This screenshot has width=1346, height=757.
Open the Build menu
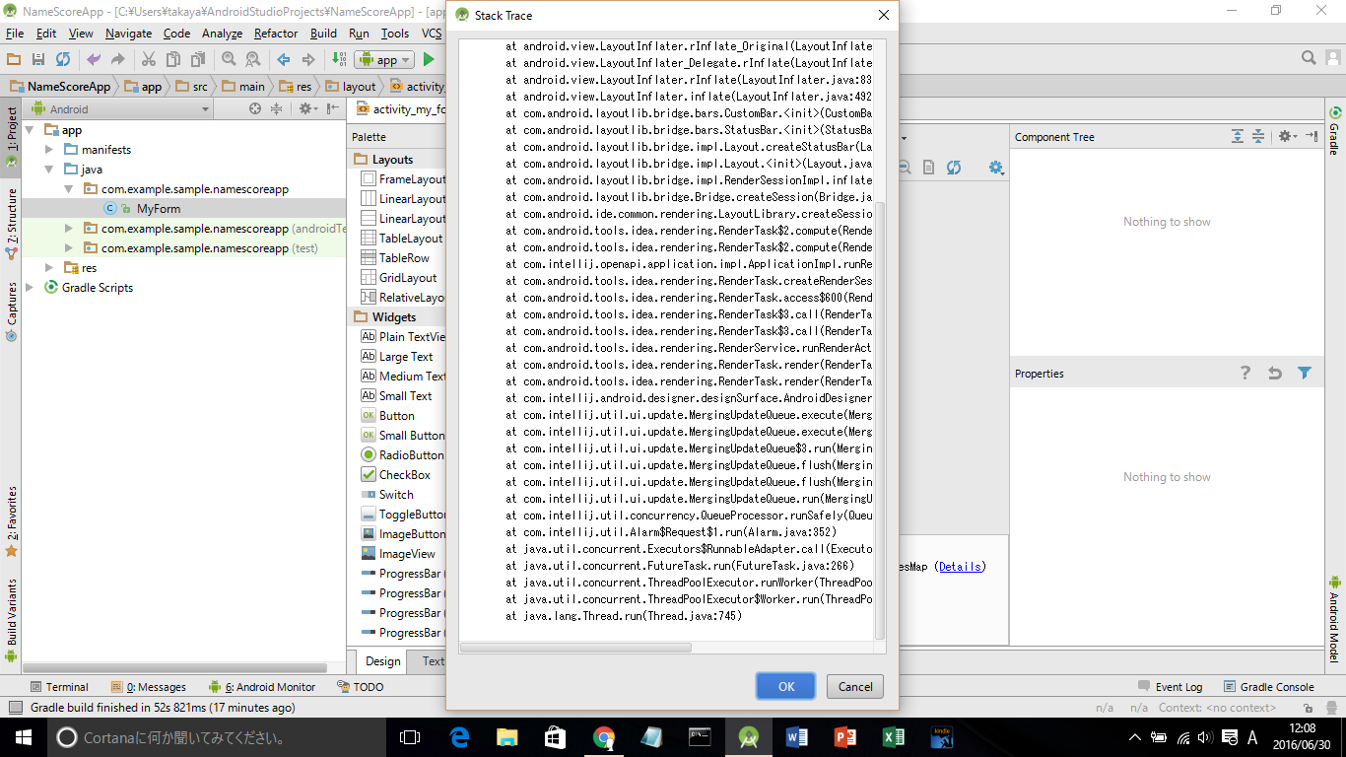coord(323,33)
